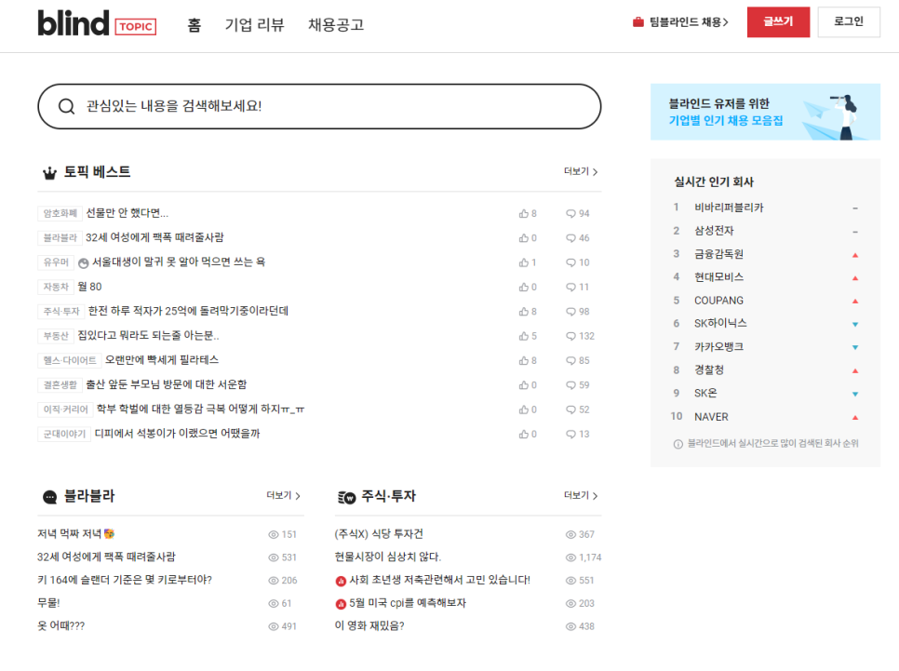Click the view-count eye icon showing 151
Screen dimensions: 899x671
274,534
